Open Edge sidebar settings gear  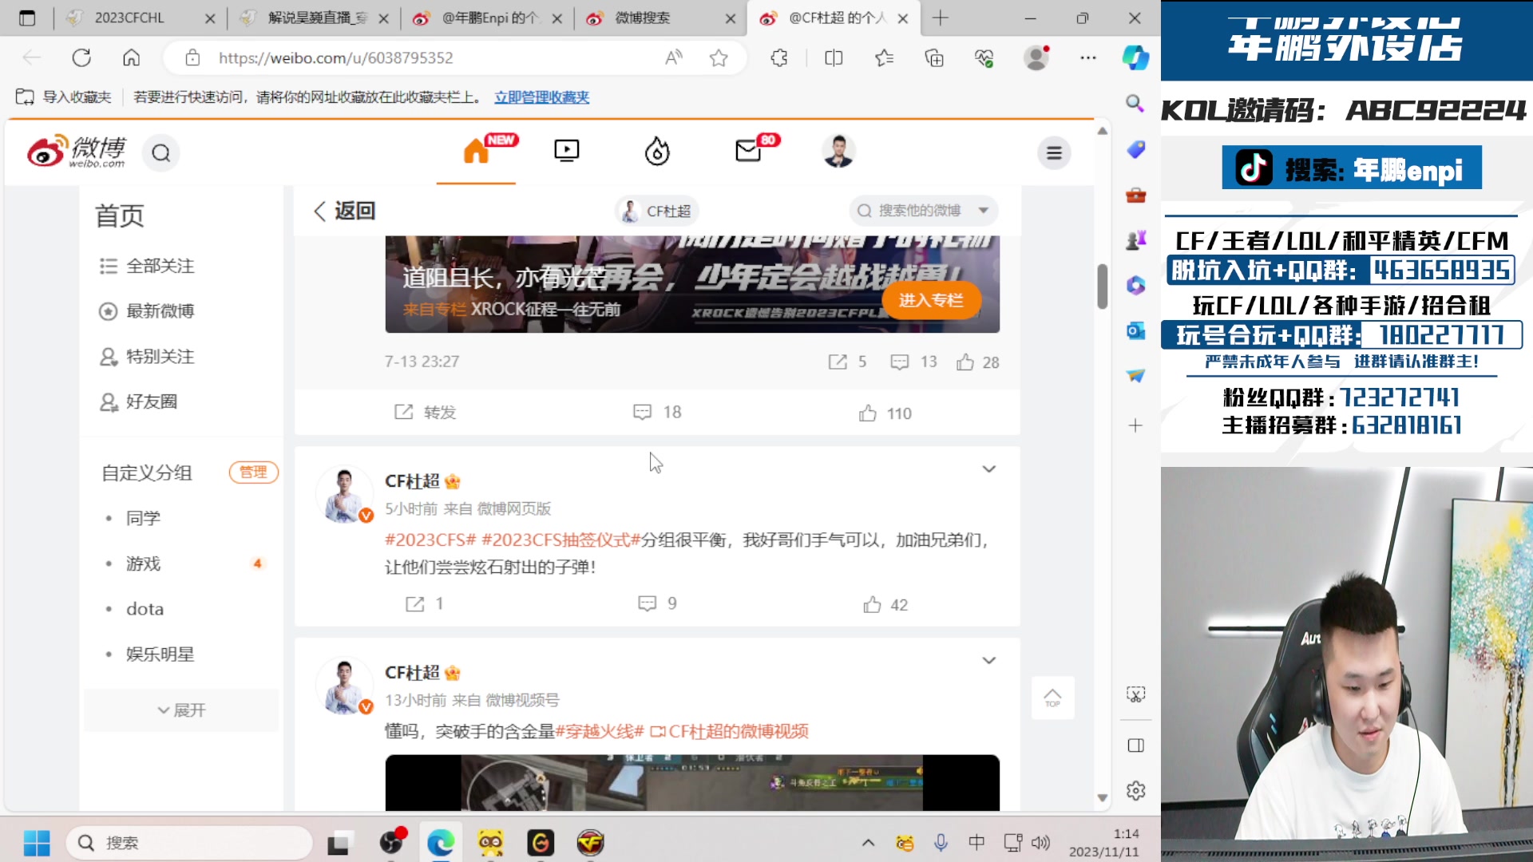pyautogui.click(x=1135, y=790)
